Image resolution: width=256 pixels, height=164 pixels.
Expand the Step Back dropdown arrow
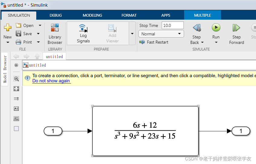coord(203,42)
